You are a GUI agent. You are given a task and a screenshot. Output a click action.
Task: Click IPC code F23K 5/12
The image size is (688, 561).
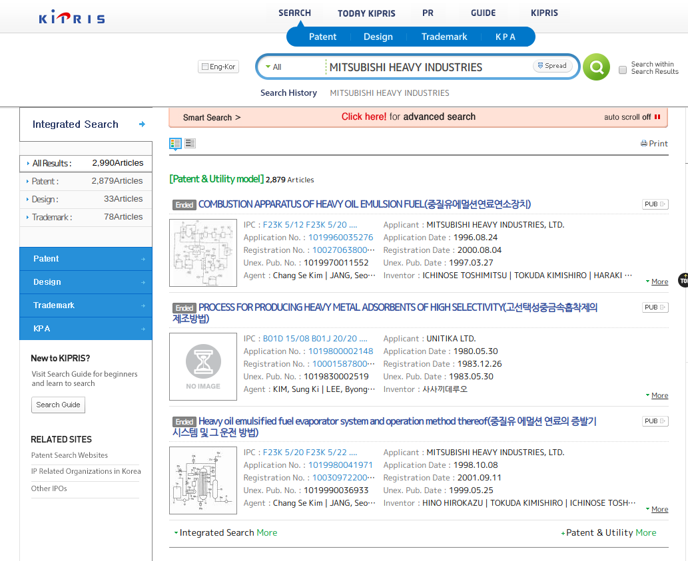point(283,225)
